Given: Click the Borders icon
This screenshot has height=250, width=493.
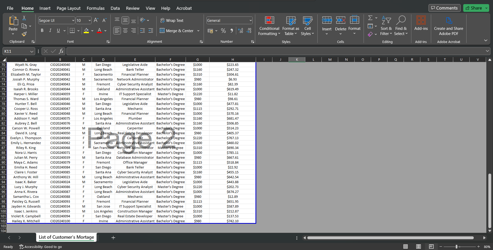Looking at the screenshot, I should (72, 31).
